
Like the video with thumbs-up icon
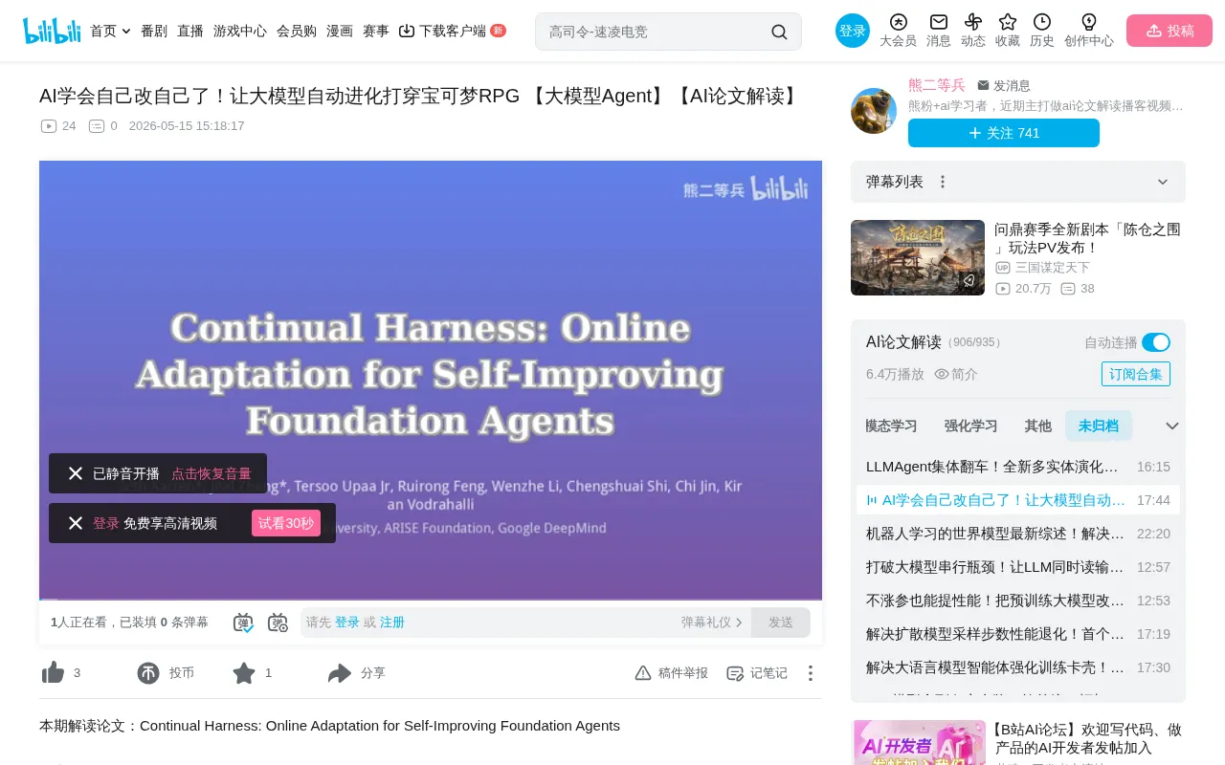coord(53,673)
